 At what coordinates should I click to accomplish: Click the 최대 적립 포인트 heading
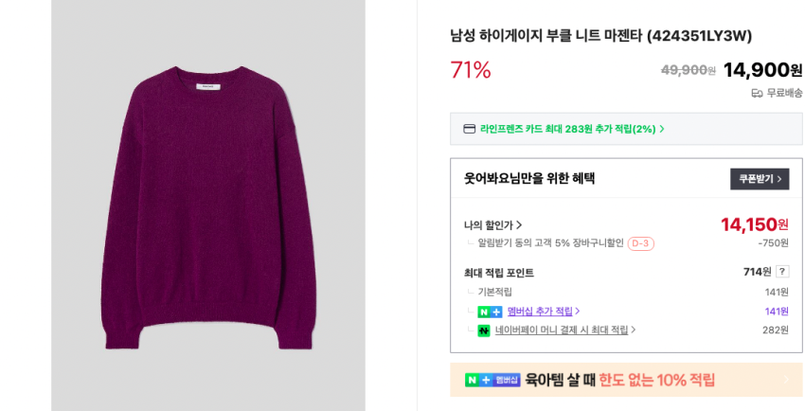pyautogui.click(x=498, y=273)
